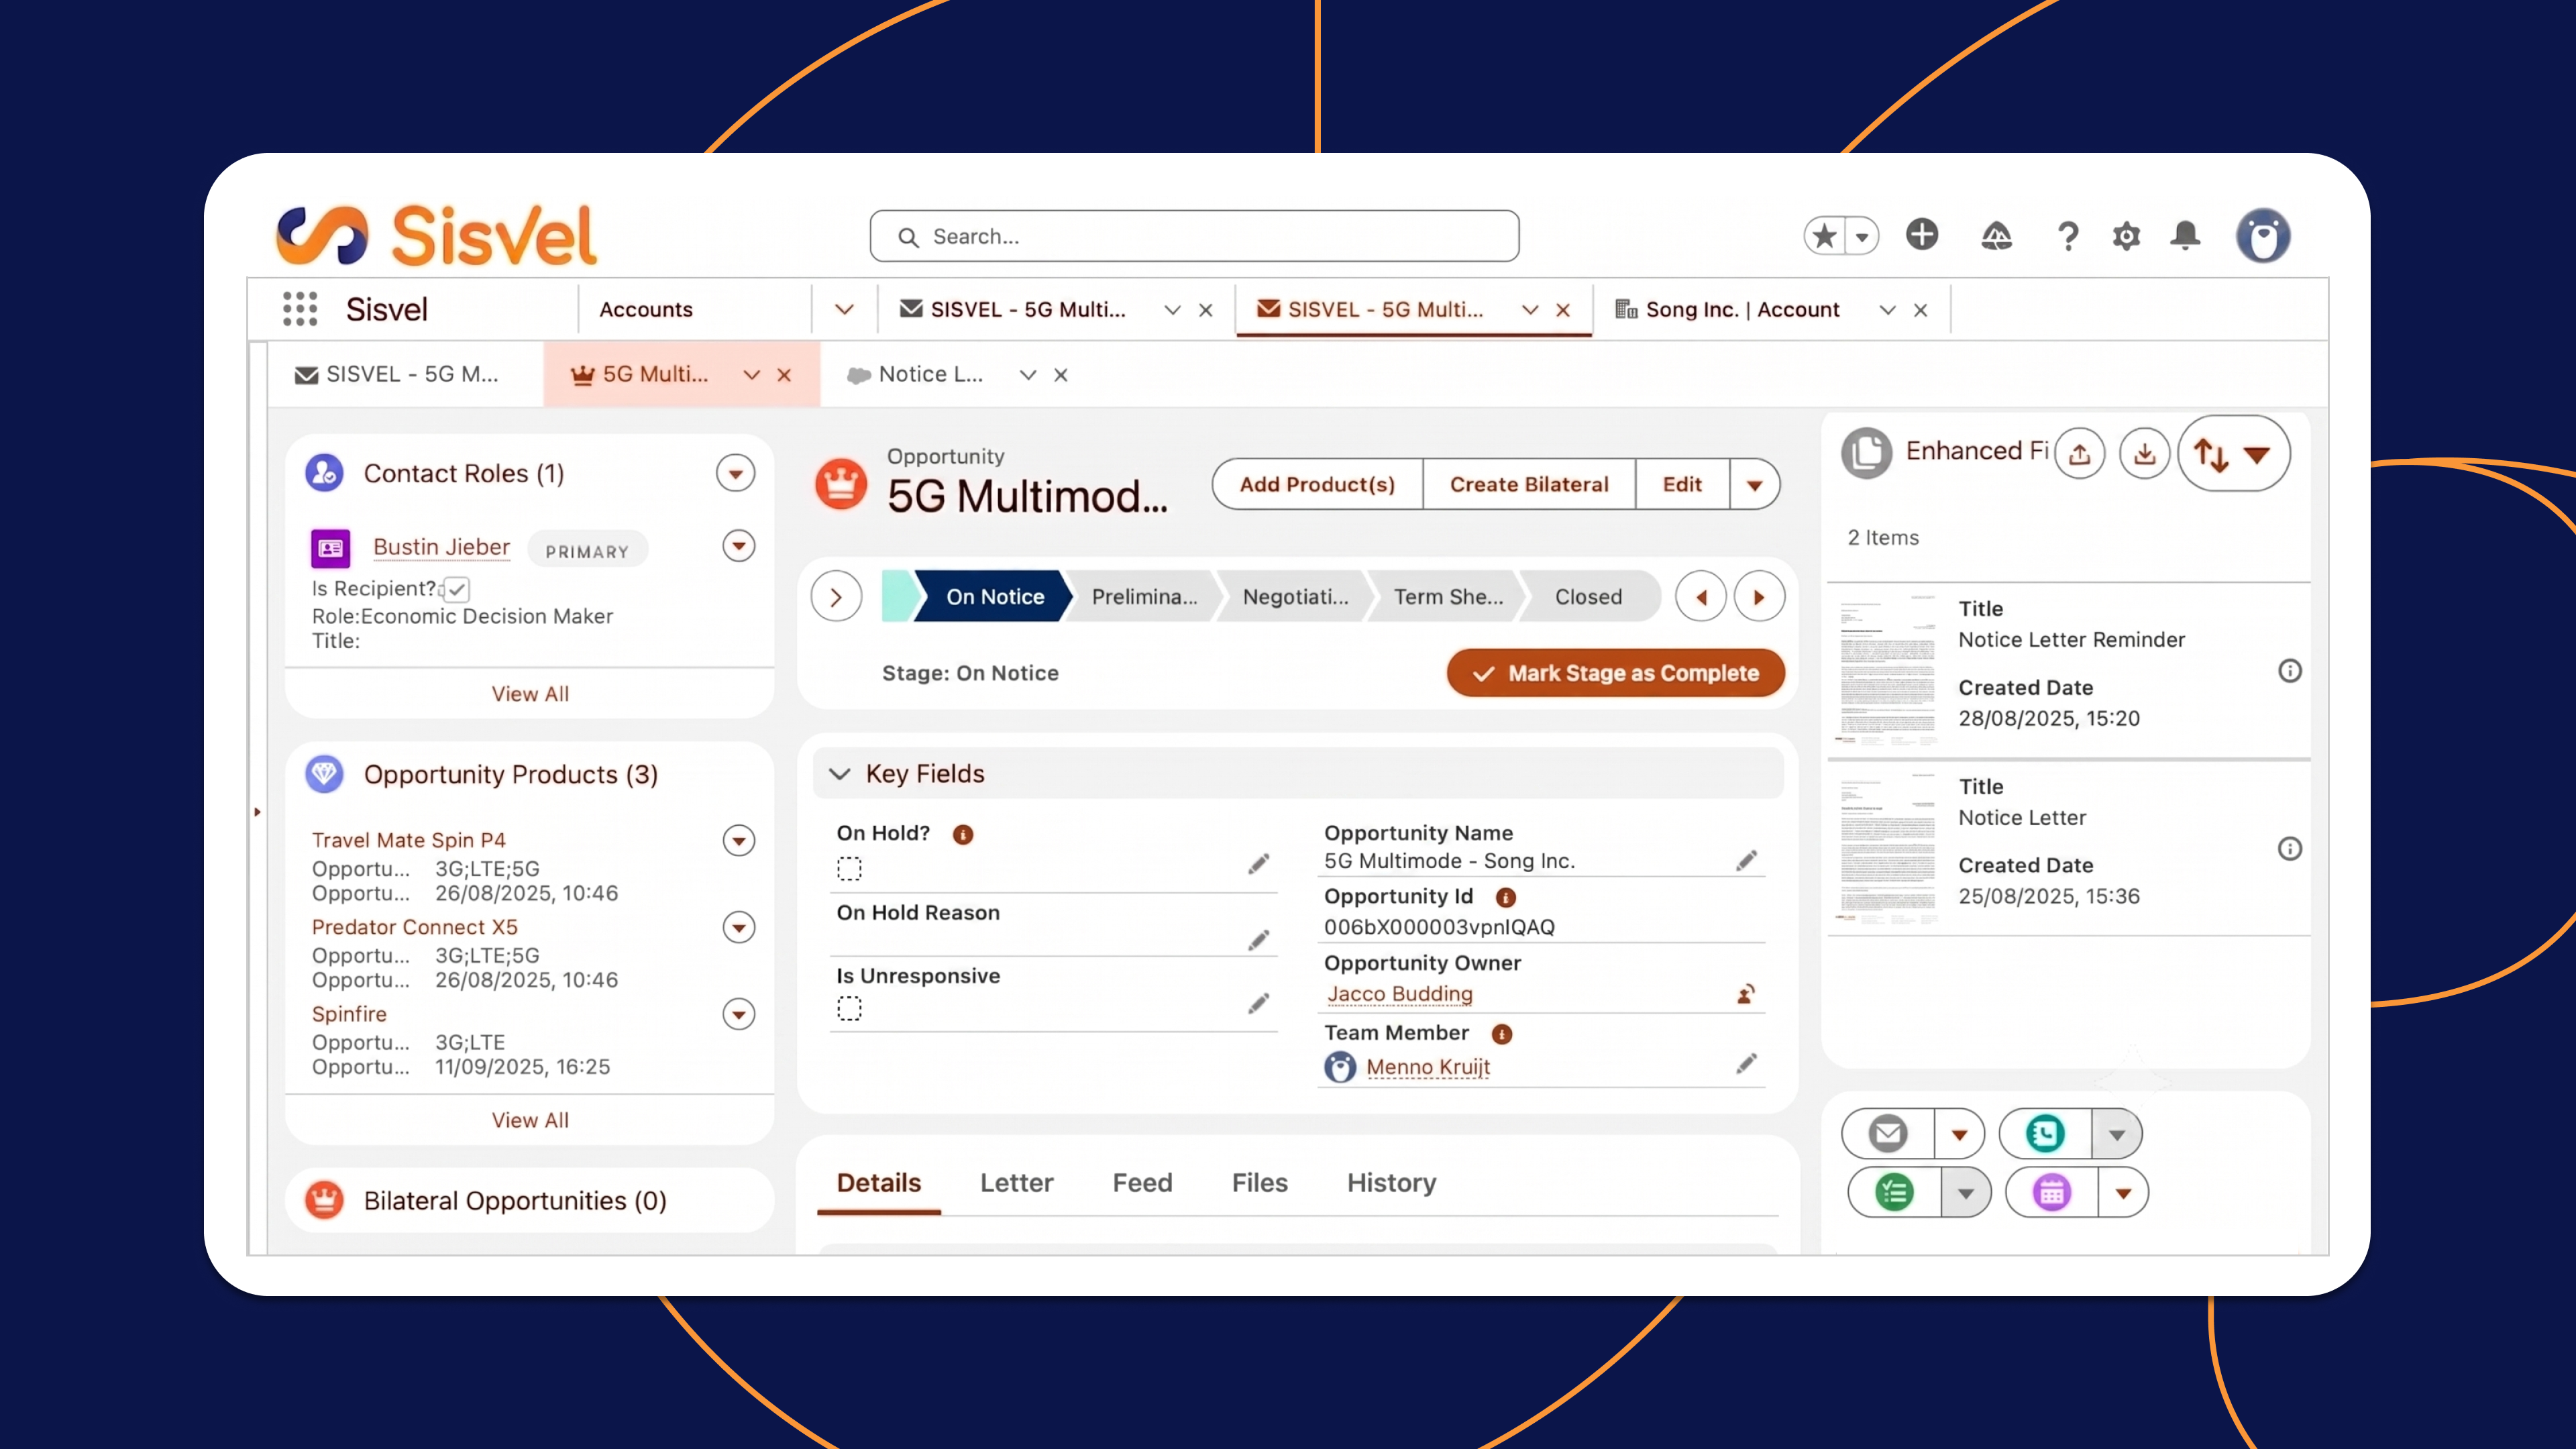The height and width of the screenshot is (1449, 2576).
Task: Click Mark Stage as Complete
Action: tap(1615, 673)
